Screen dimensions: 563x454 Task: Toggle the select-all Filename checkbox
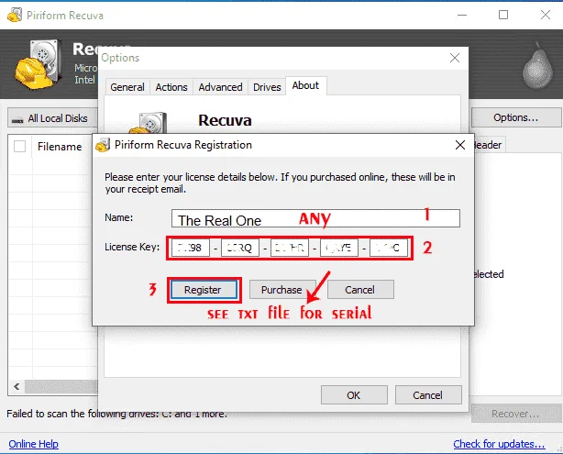point(20,147)
